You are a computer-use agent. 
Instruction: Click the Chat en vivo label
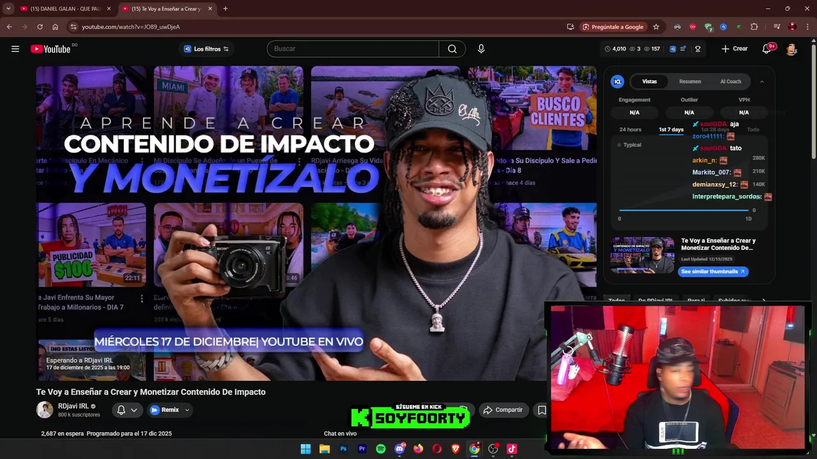[340, 433]
